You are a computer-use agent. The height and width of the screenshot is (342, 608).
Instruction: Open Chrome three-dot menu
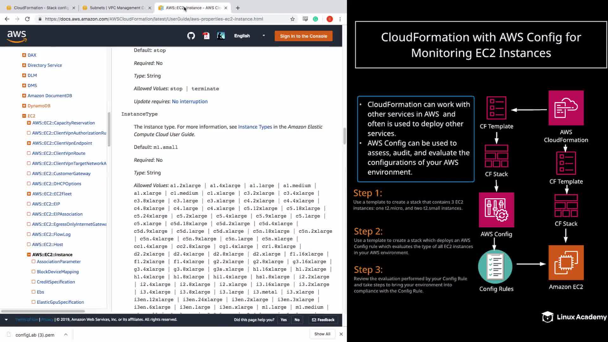340,19
